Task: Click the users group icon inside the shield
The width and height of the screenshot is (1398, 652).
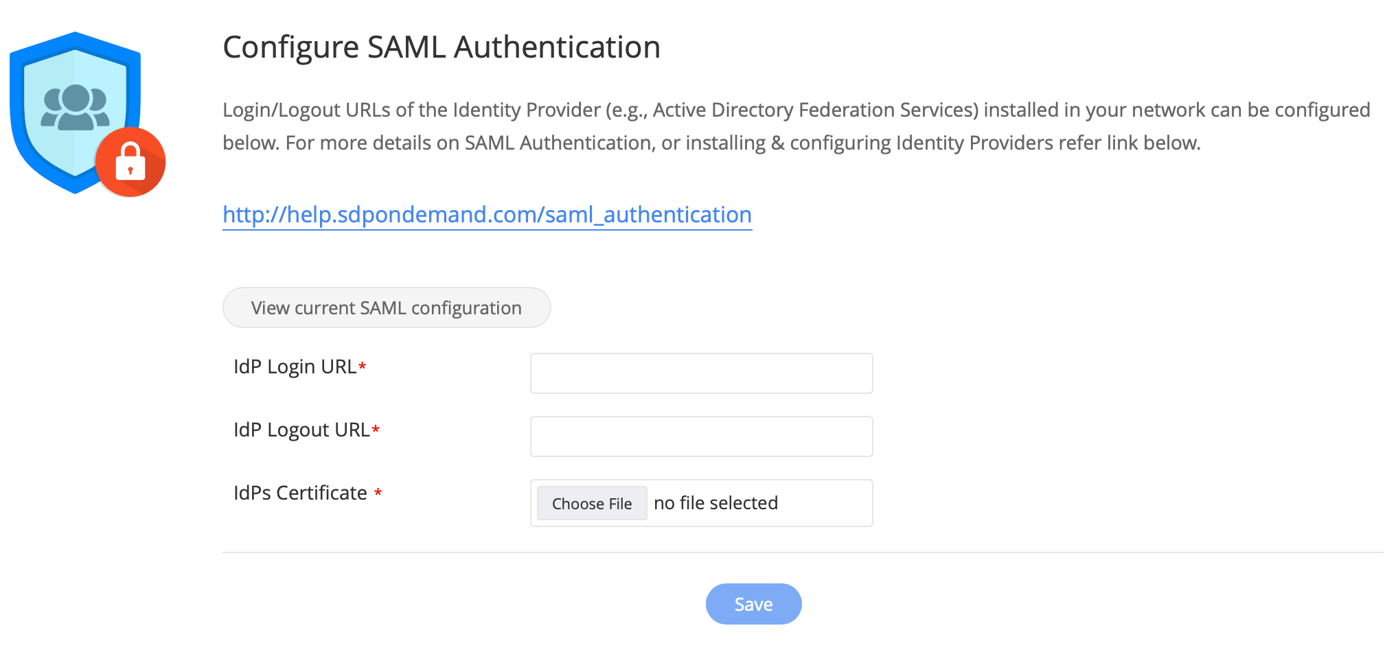Action: [x=76, y=107]
